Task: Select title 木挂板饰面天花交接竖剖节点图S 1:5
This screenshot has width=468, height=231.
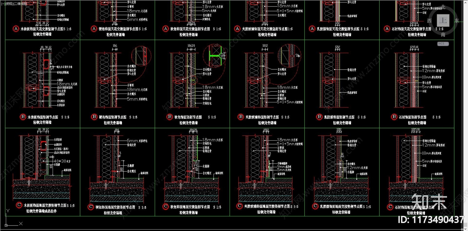Action: coord(46,29)
